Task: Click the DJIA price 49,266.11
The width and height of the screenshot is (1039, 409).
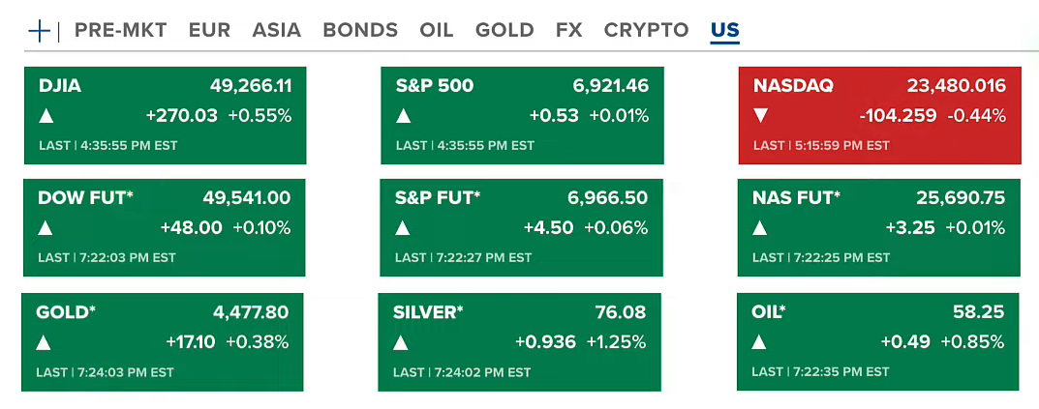Action: (251, 86)
